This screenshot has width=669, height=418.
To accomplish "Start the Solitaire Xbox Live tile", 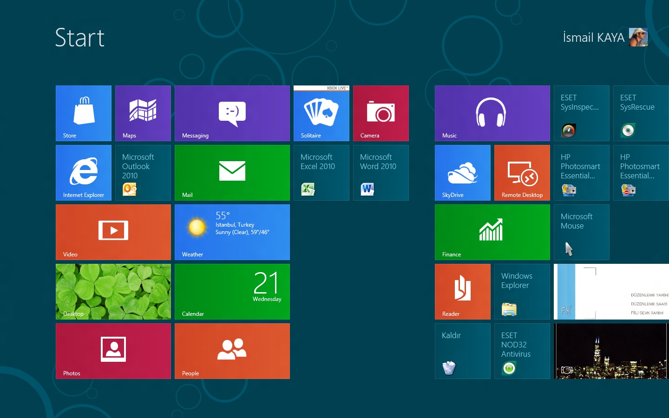I will 321,113.
